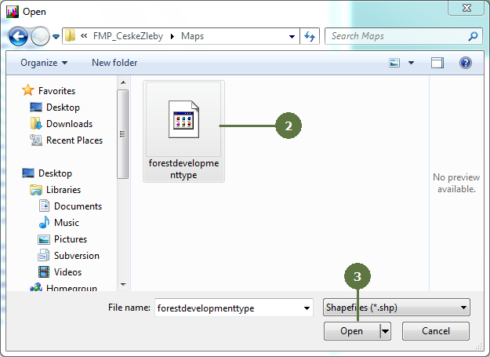Click the Open button's split arrow
The image size is (490, 357).
pos(385,331)
